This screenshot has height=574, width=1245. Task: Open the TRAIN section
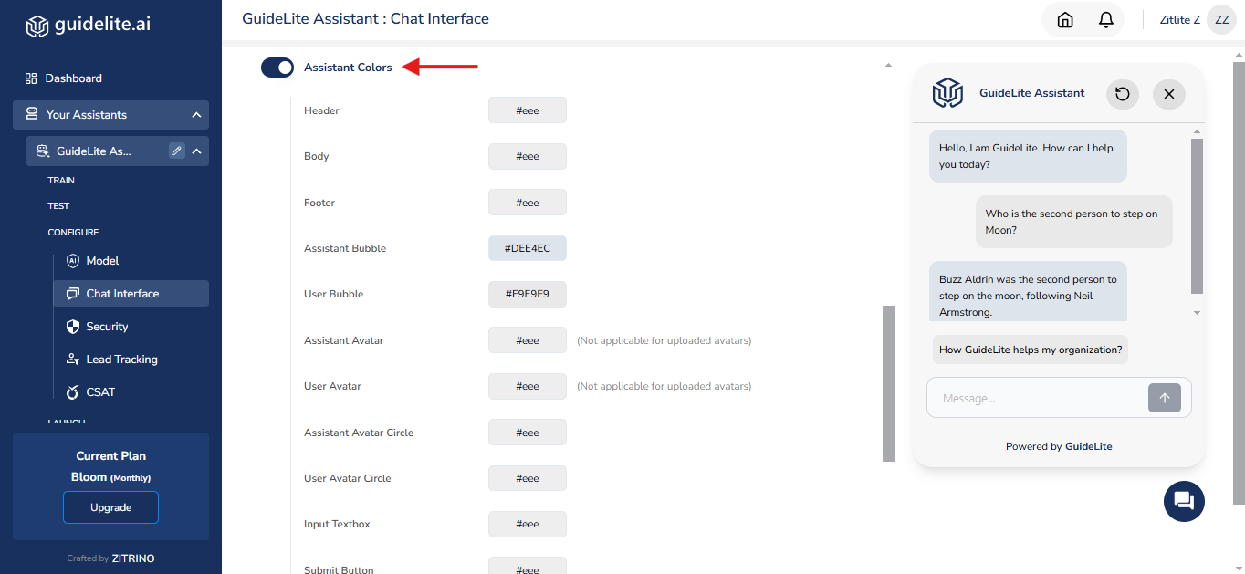click(61, 181)
